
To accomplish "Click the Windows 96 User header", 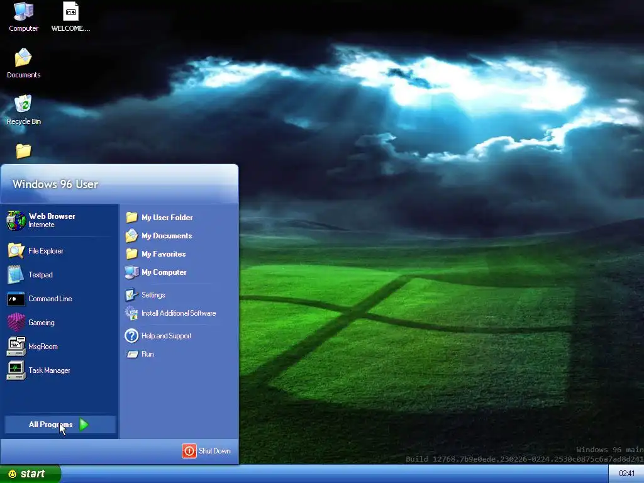I will pyautogui.click(x=55, y=184).
